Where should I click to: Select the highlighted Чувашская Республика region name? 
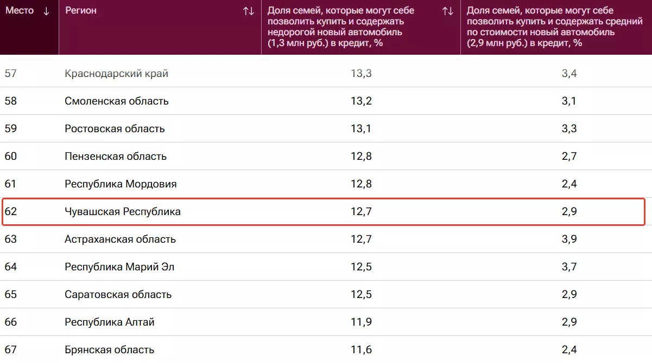[123, 212]
